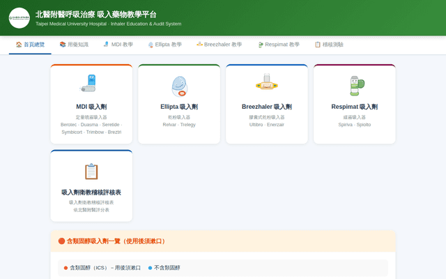Click the Taipei Medical University Hospital subtitle
The width and height of the screenshot is (446, 279).
click(x=109, y=24)
